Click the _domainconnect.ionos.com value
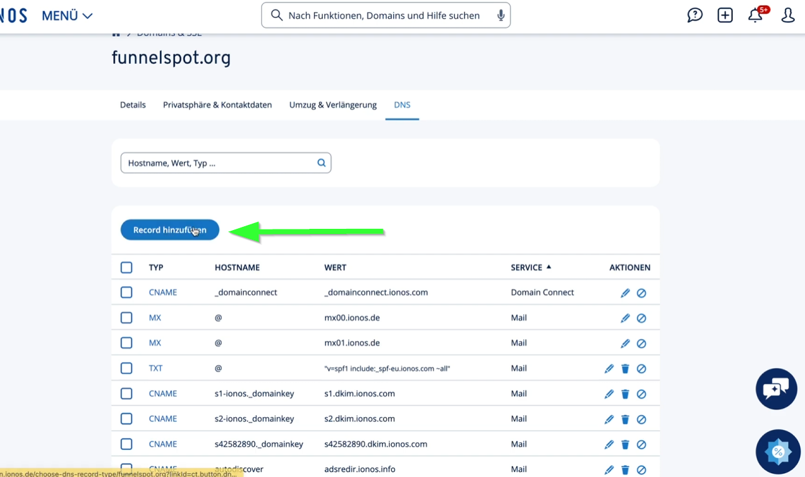This screenshot has height=477, width=805. click(376, 293)
